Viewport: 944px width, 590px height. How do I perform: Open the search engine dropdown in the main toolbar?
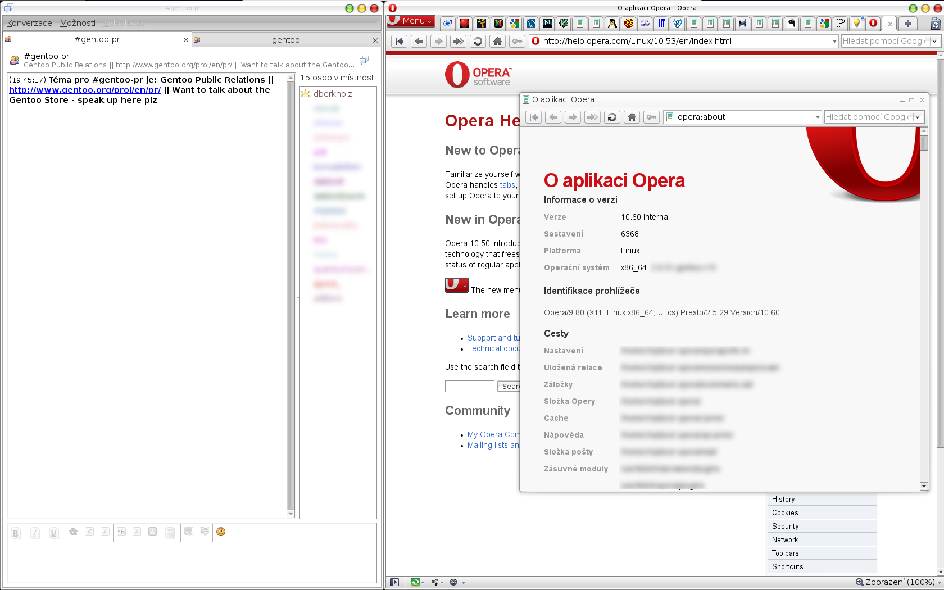click(934, 41)
